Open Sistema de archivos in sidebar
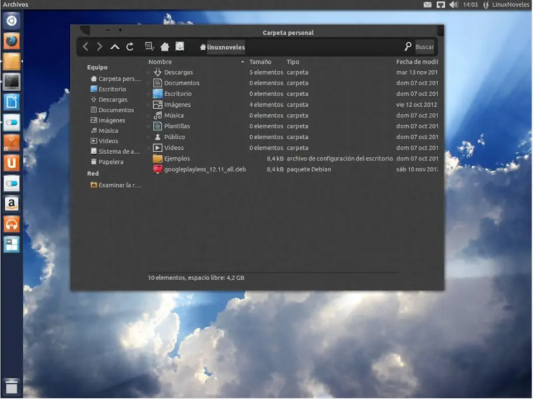Screen dimensions: 533x399 (116, 152)
